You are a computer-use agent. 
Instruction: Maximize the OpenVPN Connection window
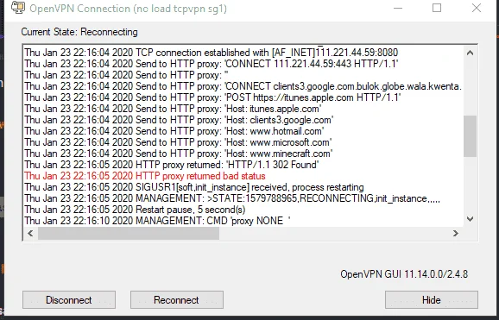(437, 8)
